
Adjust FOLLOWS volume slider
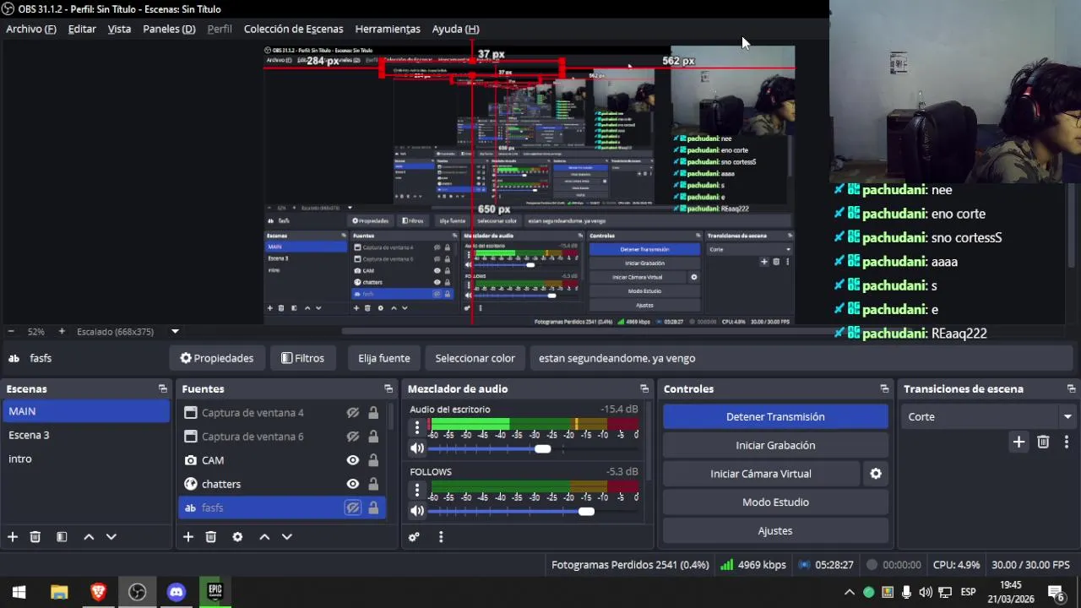(586, 512)
